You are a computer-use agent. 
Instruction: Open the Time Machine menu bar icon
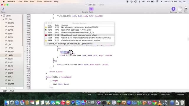136,1
